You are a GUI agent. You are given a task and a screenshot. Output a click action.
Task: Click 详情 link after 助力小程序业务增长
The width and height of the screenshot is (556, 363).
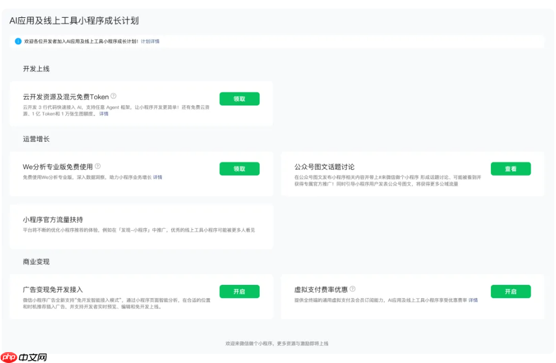(157, 177)
